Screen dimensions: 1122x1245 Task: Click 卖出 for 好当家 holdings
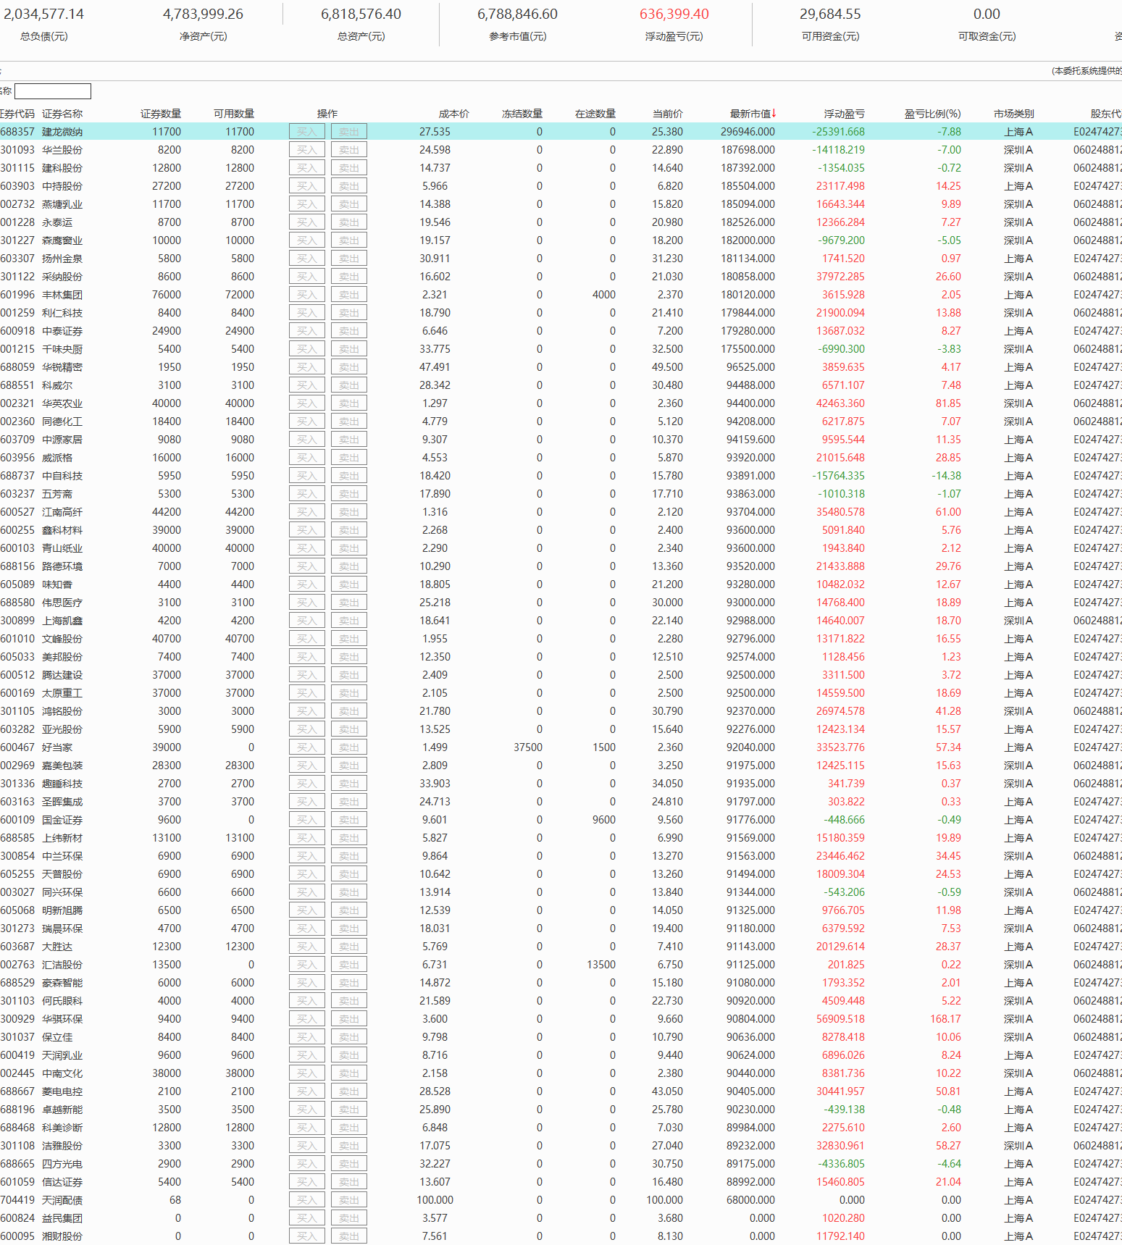click(x=348, y=747)
